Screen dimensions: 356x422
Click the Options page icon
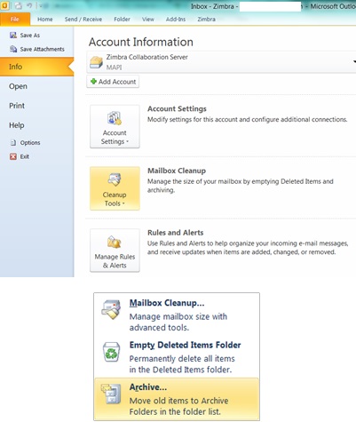(x=13, y=143)
